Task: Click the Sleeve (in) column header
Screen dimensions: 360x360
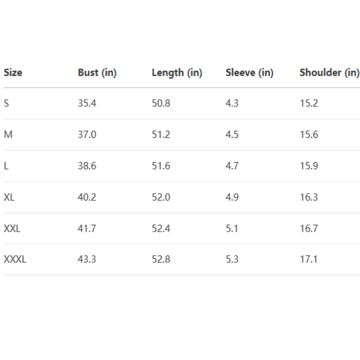Action: 249,73
